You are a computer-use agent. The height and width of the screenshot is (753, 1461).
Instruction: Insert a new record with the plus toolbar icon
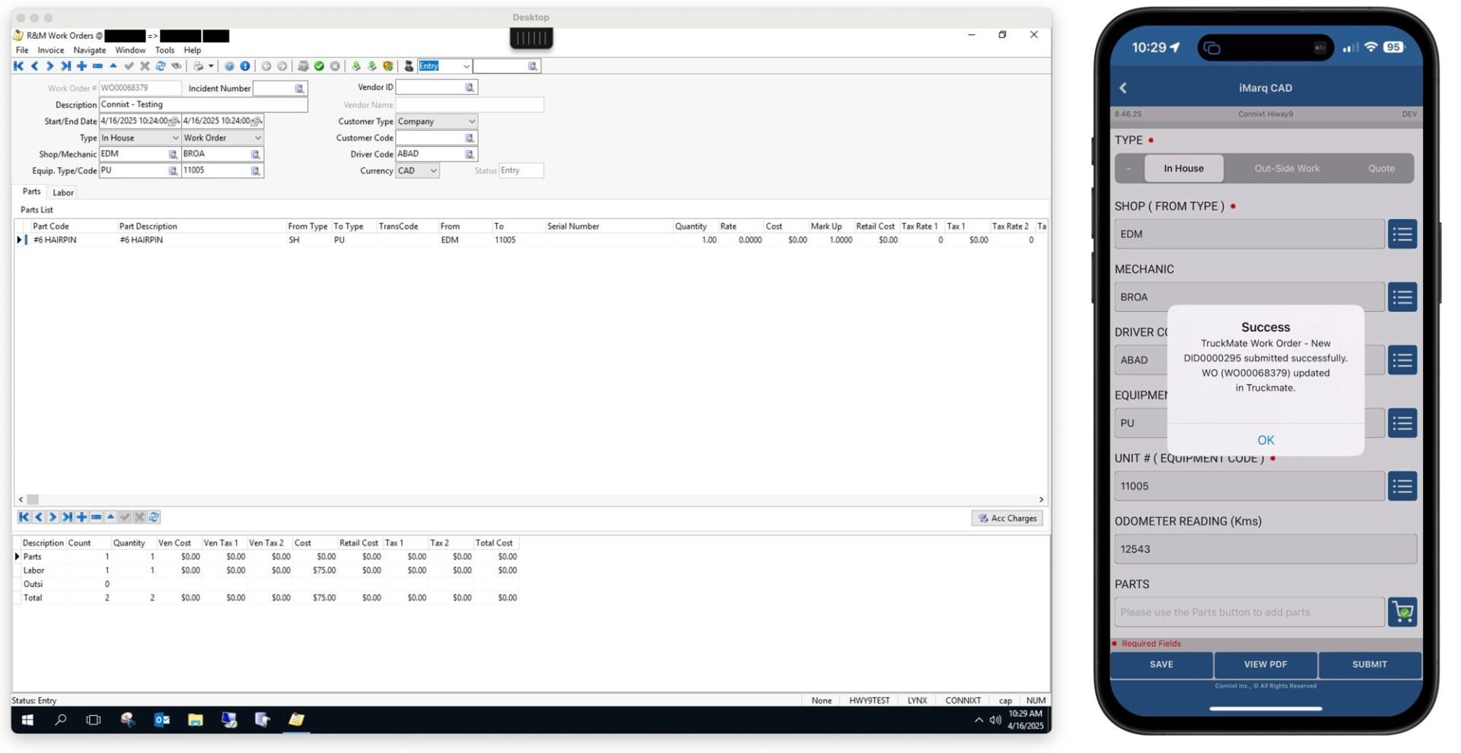click(81, 66)
